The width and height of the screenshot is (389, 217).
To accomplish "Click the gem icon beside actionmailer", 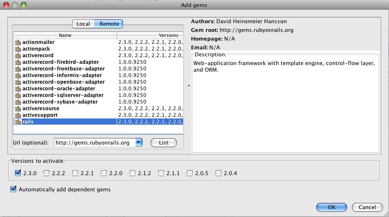I will pos(17,42).
